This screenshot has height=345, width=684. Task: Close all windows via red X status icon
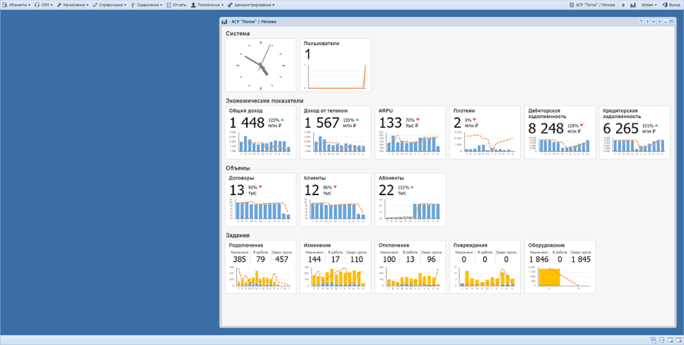point(679,340)
